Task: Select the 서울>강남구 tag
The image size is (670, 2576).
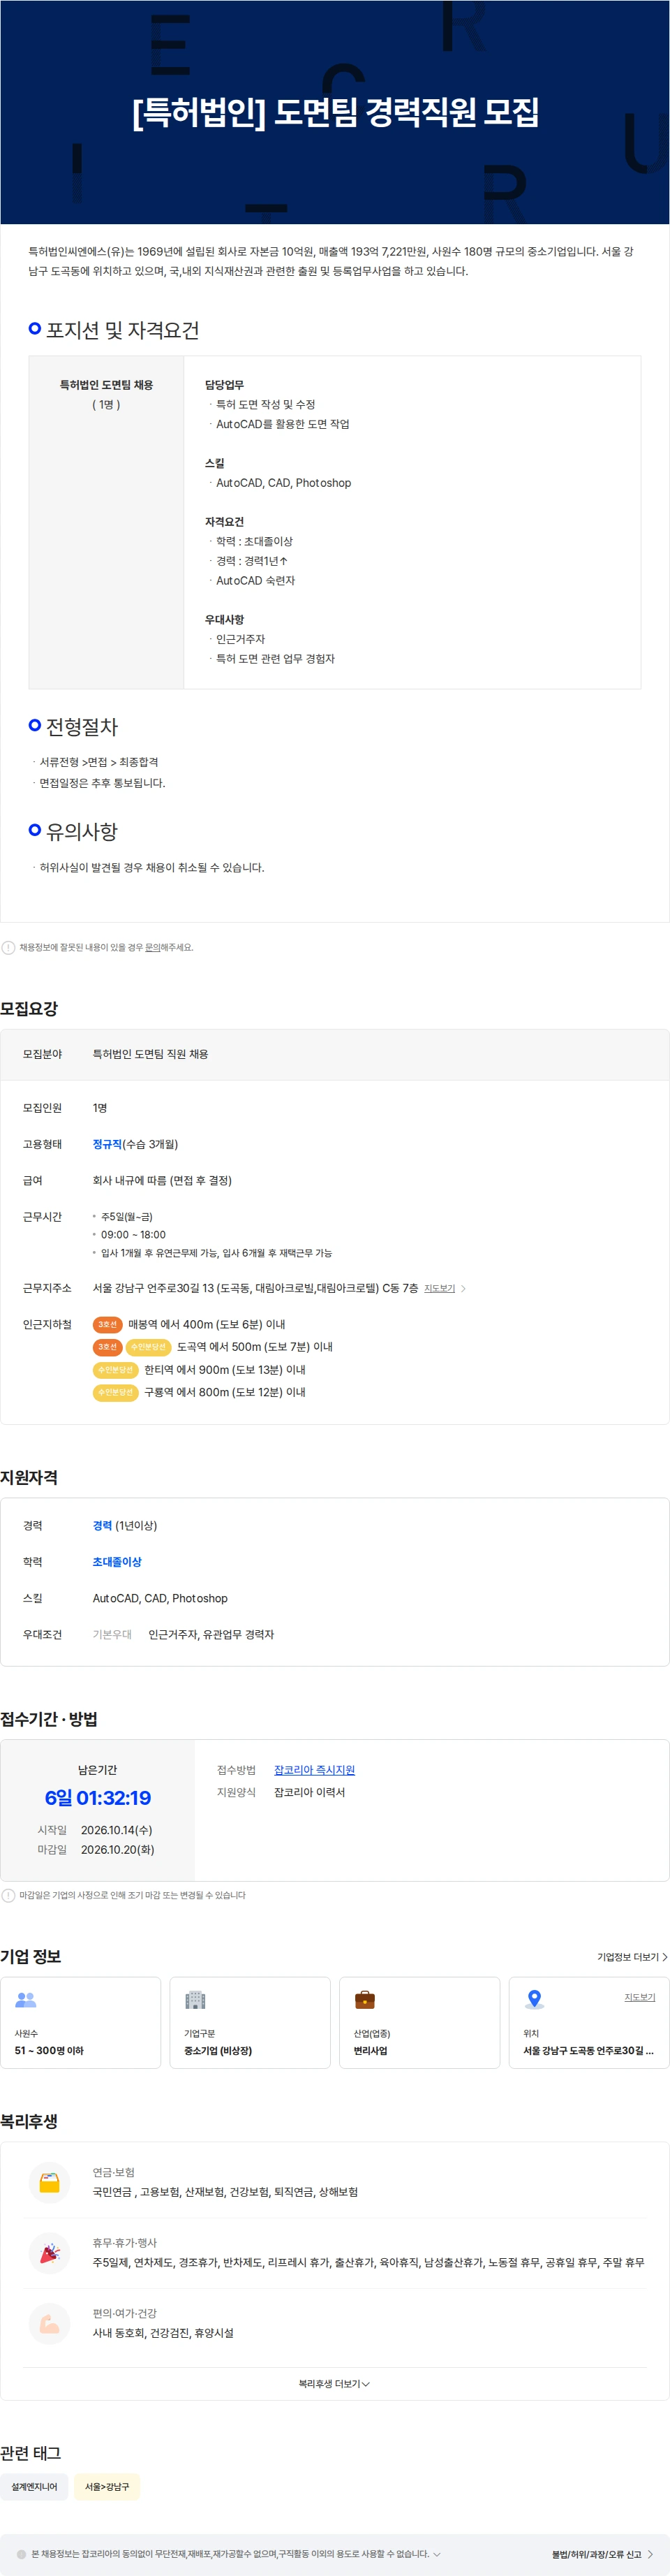Action: (107, 2487)
